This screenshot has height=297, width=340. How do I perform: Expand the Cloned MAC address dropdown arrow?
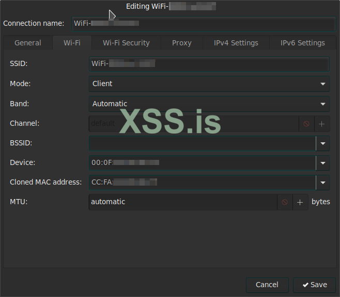[323, 183]
